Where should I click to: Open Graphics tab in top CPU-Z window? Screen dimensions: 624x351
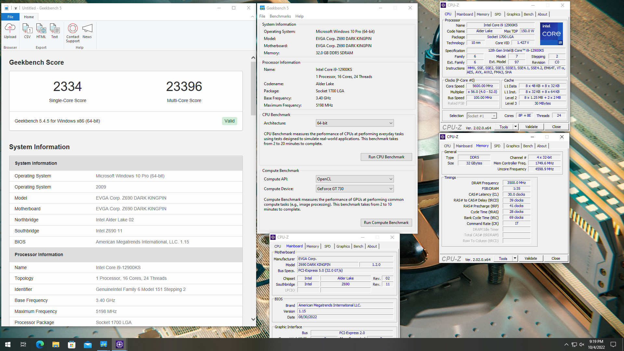(513, 14)
